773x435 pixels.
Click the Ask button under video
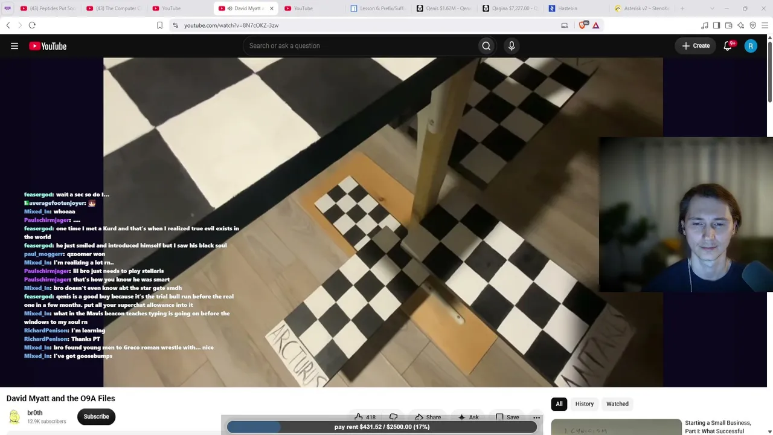coord(468,417)
